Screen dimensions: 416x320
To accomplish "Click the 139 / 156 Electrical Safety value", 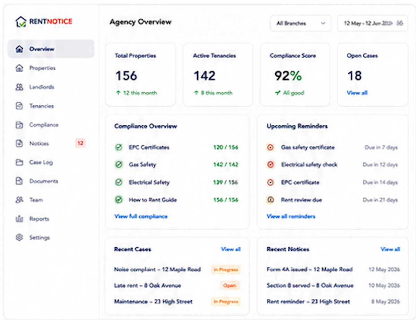I will point(226,182).
